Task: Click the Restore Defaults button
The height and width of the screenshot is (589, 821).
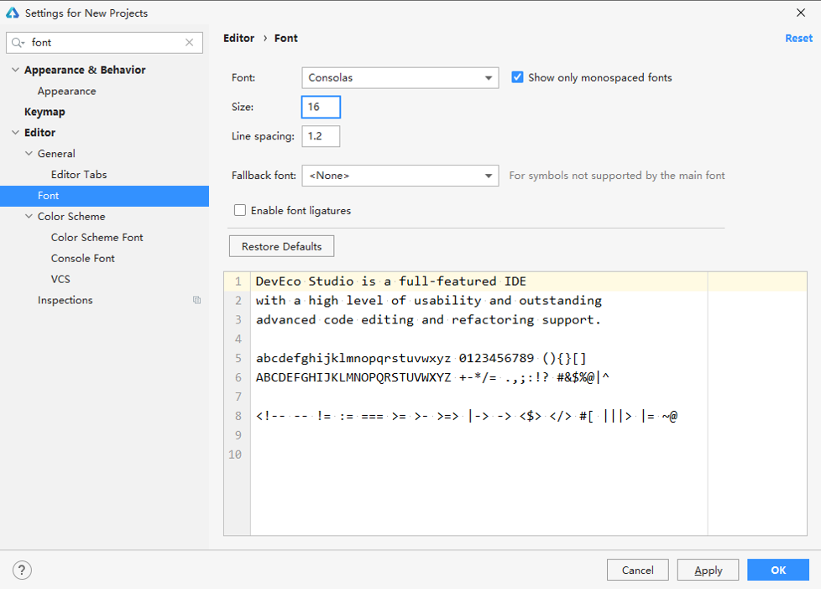Action: point(282,246)
